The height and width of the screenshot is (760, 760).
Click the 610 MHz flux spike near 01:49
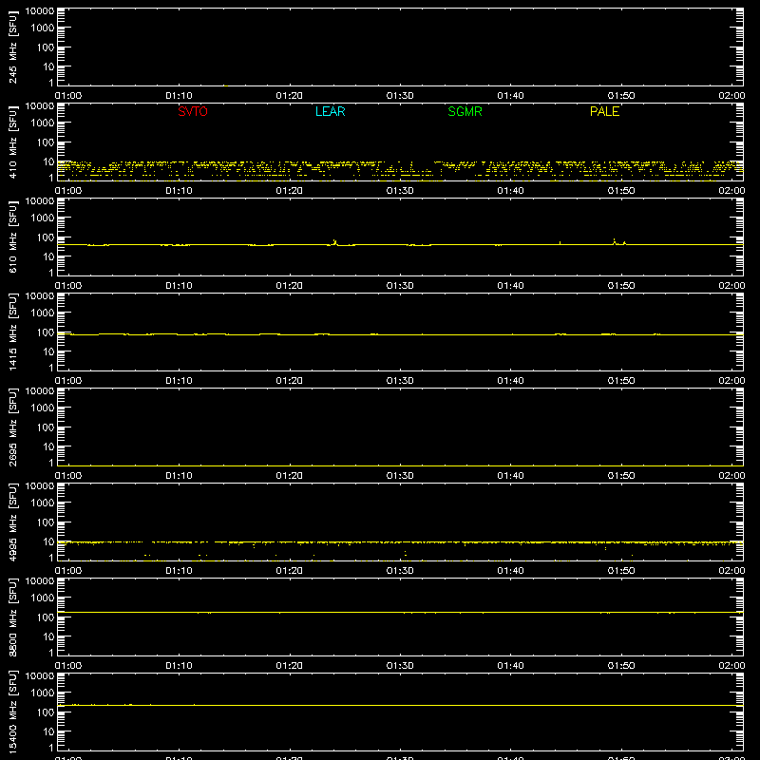[x=615, y=241]
